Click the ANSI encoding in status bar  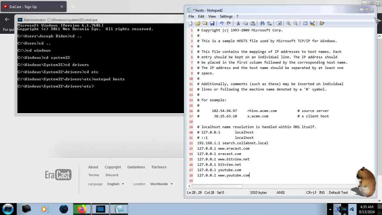point(281,193)
